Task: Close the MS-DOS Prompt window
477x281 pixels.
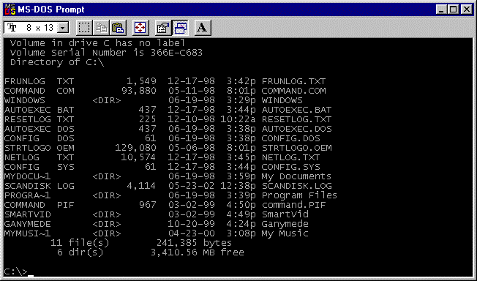Action: 466,10
